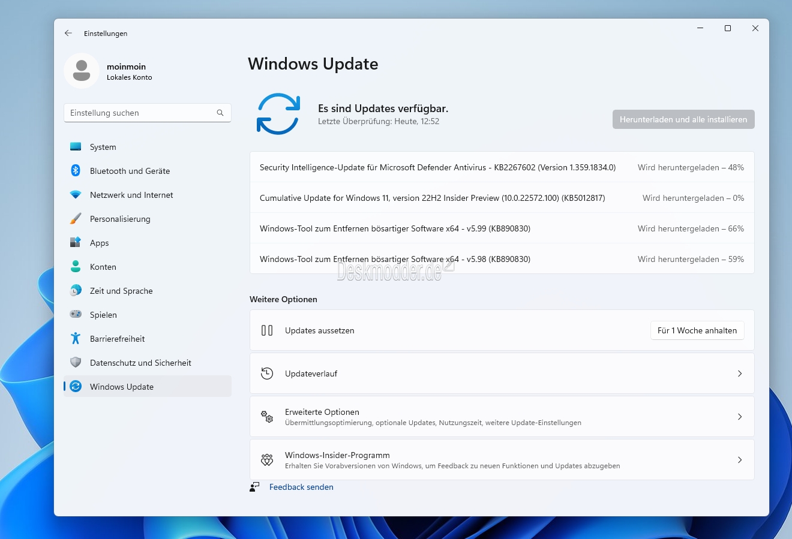
Task: Click 'Letzte Überprüfung: Heute, 12:52' text
Action: pos(379,121)
